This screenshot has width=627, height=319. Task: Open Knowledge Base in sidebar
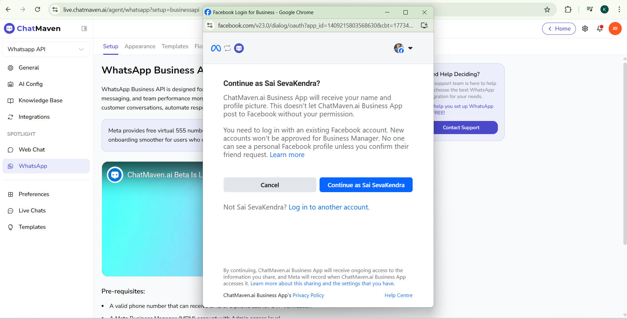(x=40, y=100)
